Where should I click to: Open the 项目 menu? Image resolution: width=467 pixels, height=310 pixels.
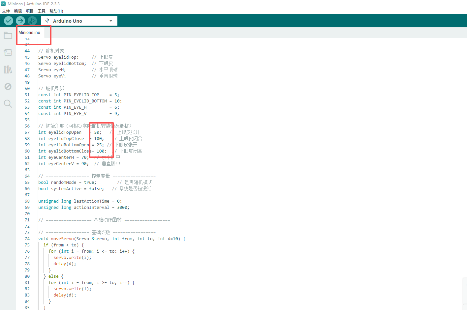click(x=30, y=11)
